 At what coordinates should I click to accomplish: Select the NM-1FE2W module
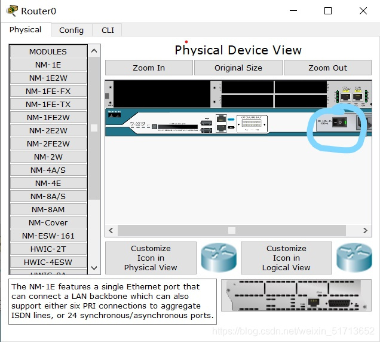(48, 117)
